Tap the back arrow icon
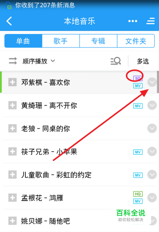159x232 pixels. tap(9, 21)
